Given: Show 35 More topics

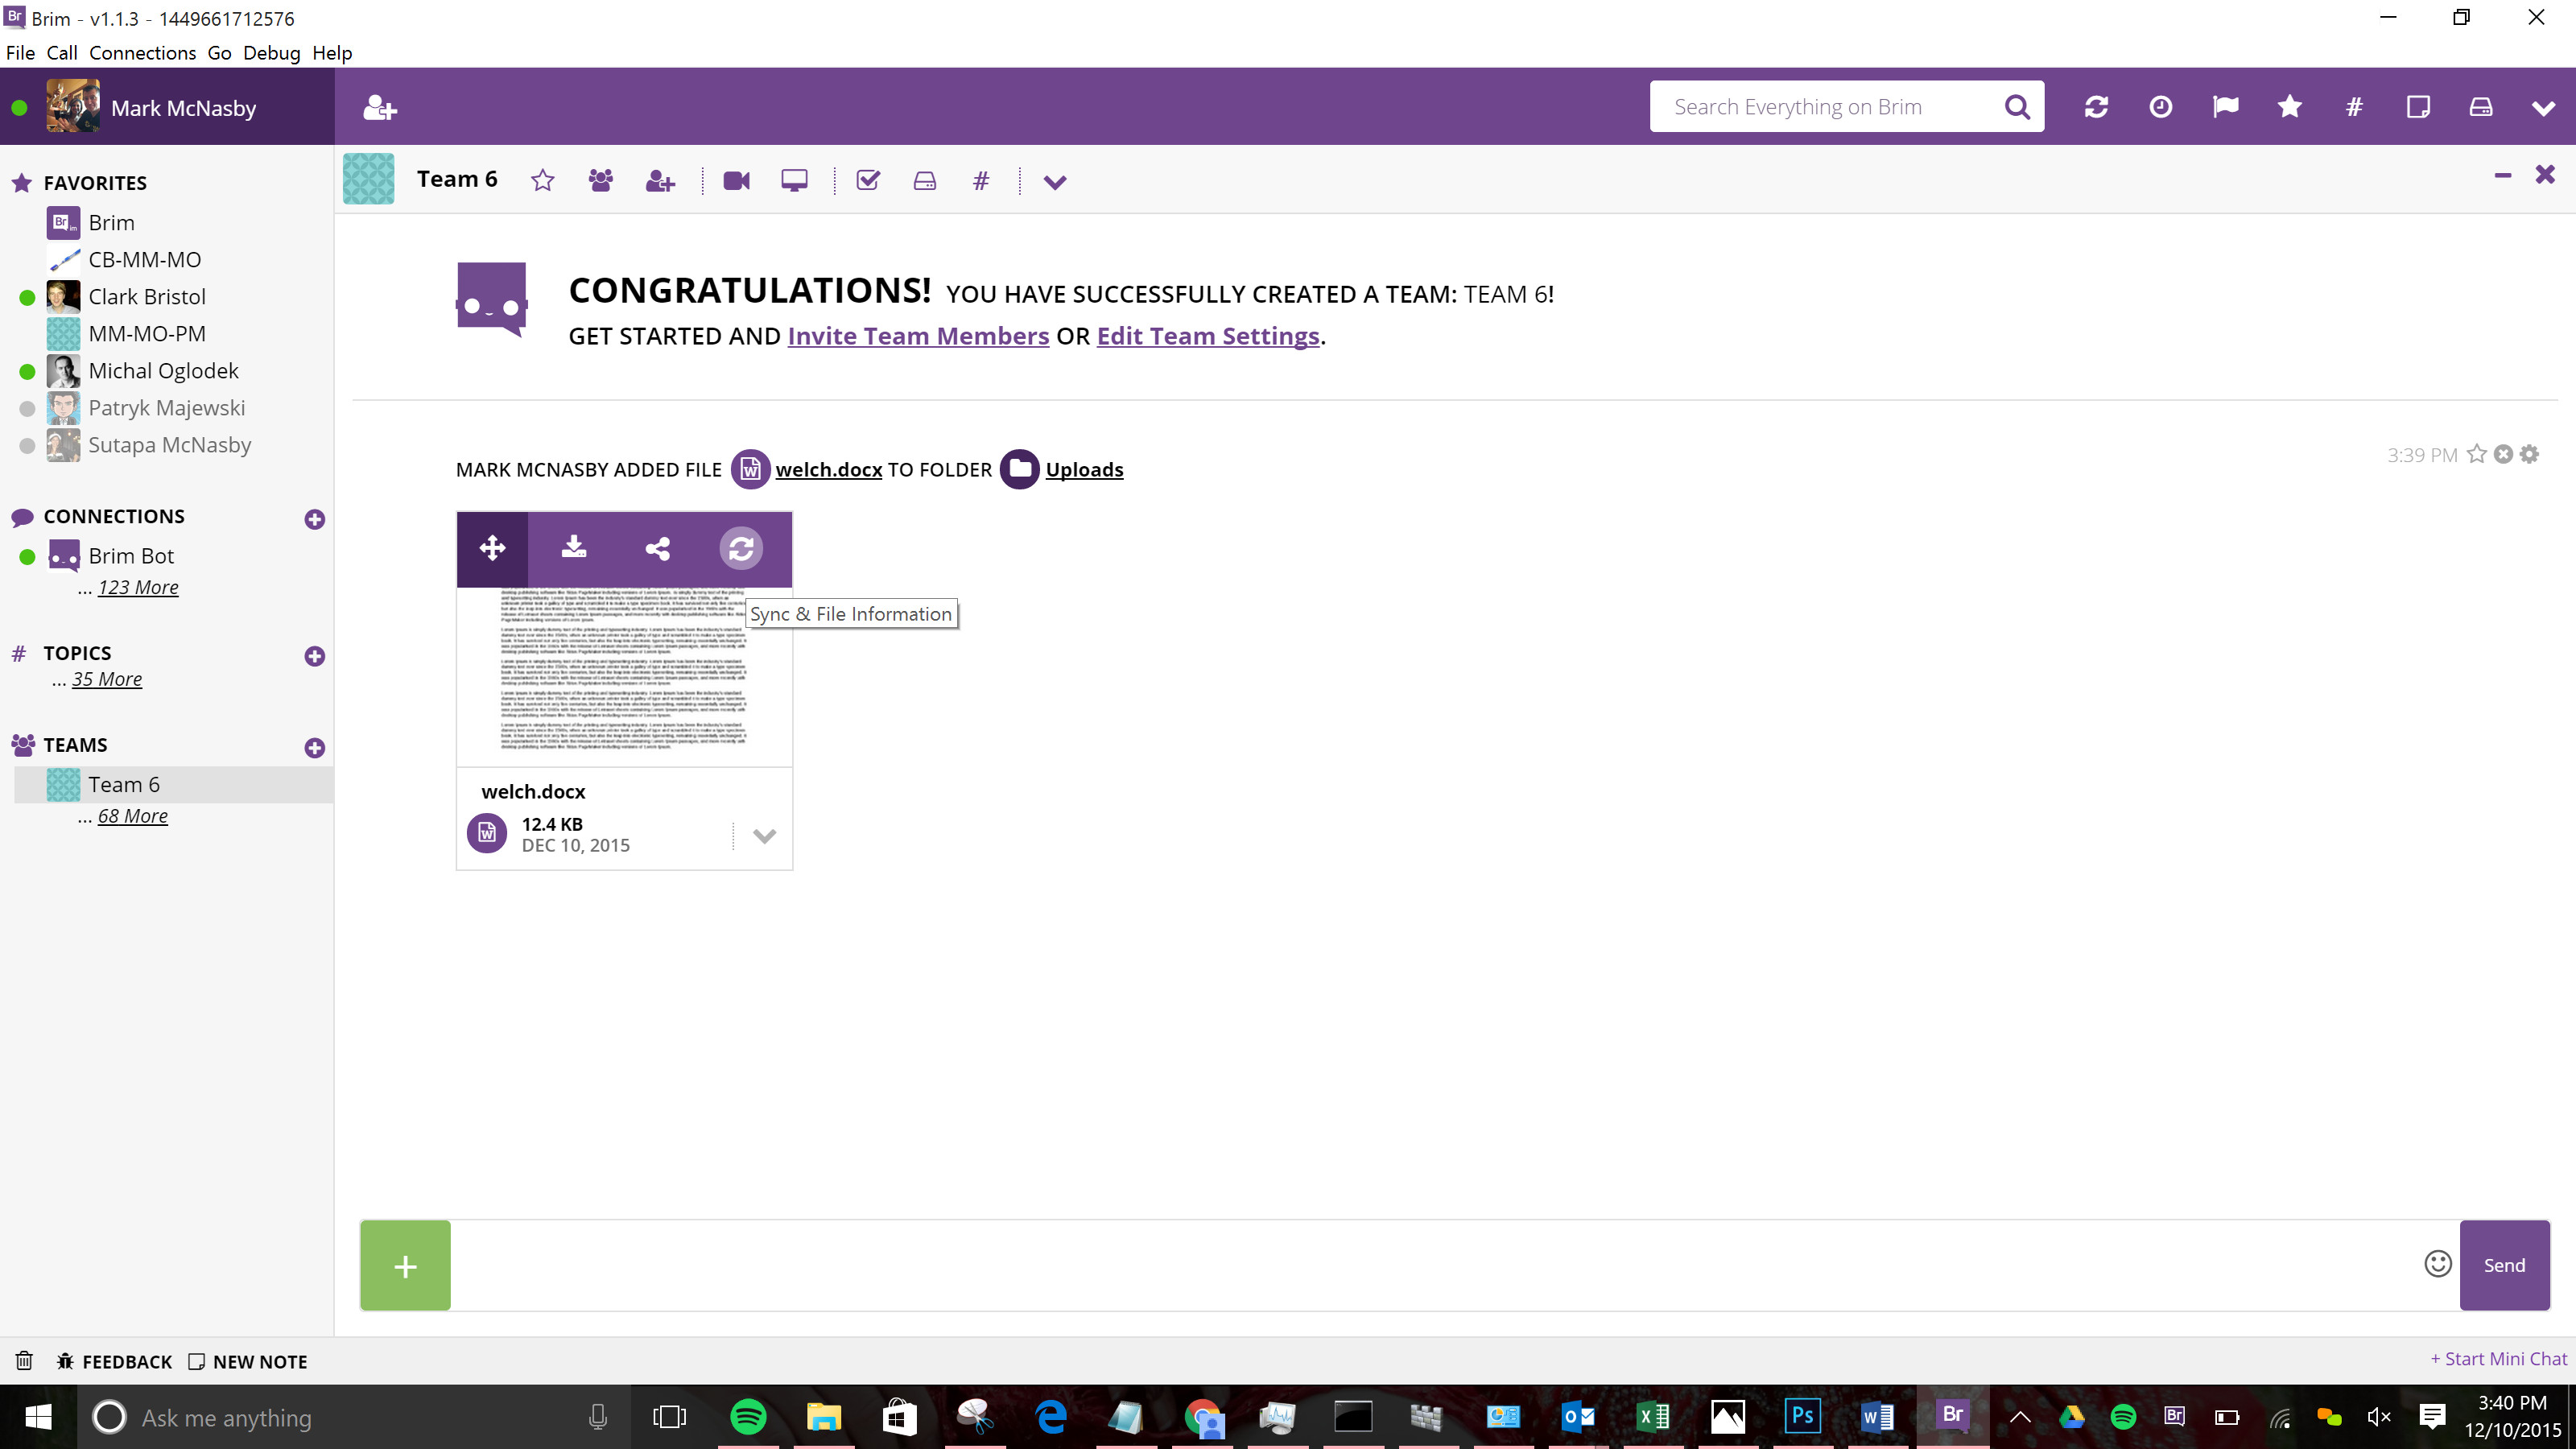Looking at the screenshot, I should (107, 679).
